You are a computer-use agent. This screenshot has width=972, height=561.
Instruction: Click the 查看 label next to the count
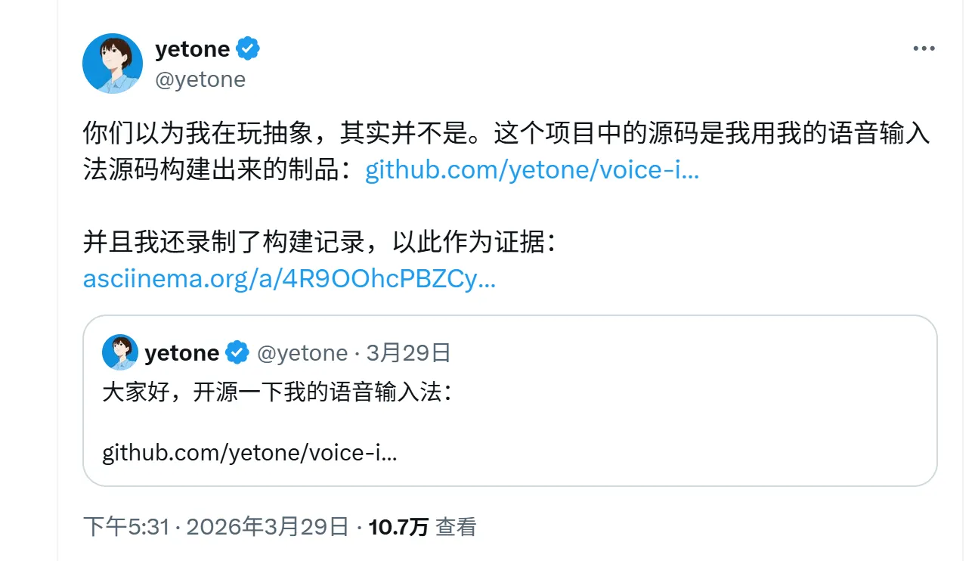456,527
